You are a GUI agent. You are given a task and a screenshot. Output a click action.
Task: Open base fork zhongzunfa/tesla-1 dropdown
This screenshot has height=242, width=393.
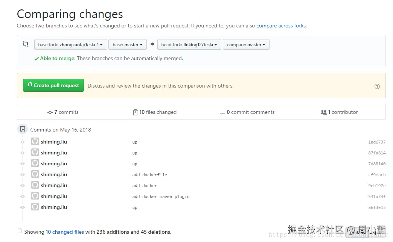[x=71, y=44]
